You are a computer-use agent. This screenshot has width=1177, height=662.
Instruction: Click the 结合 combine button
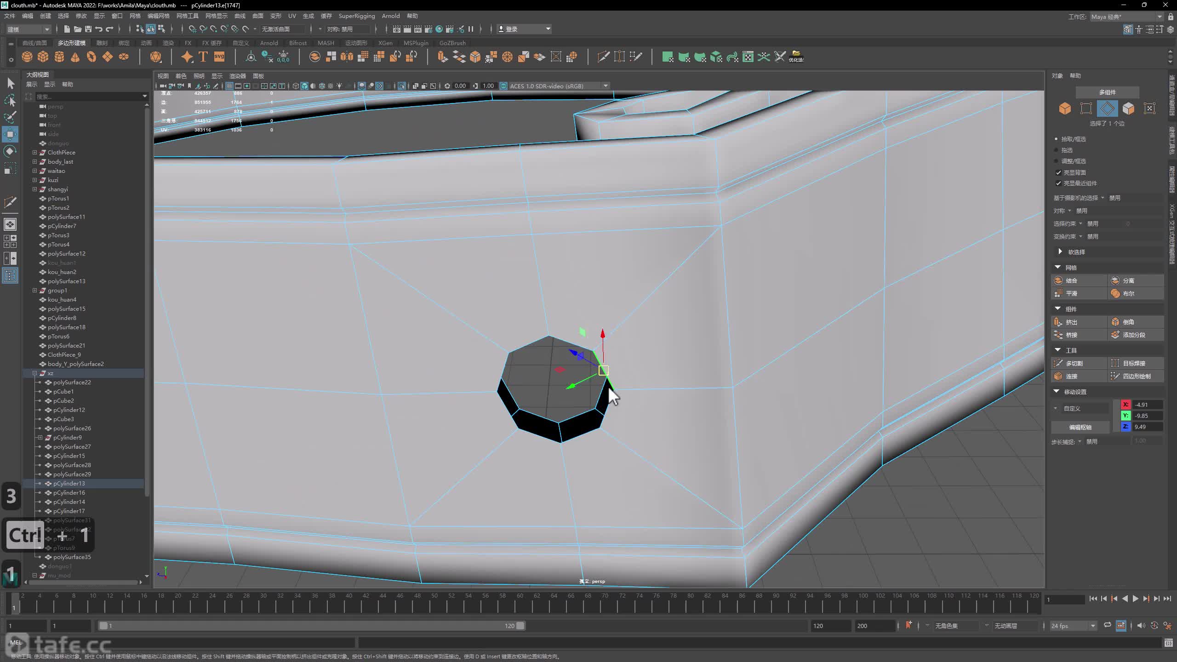click(x=1079, y=280)
